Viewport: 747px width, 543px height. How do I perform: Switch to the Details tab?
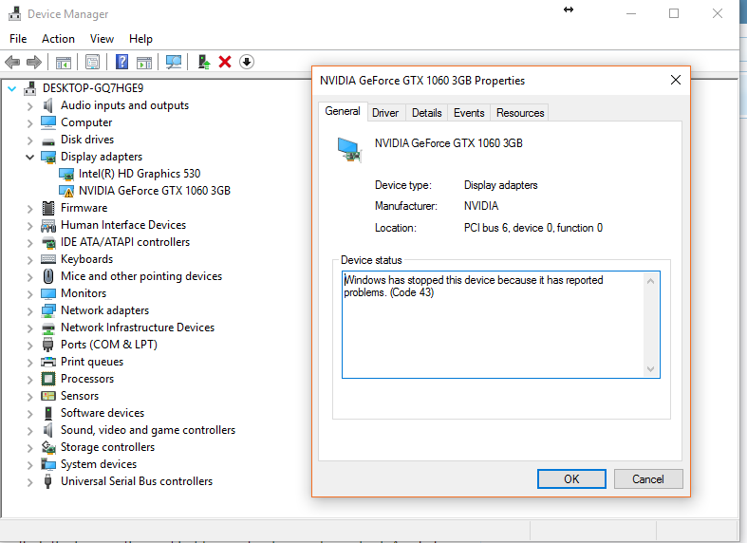(426, 113)
